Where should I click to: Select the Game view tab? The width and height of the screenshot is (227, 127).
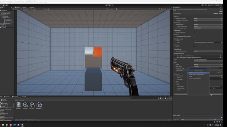pyautogui.click(x=17, y=7)
